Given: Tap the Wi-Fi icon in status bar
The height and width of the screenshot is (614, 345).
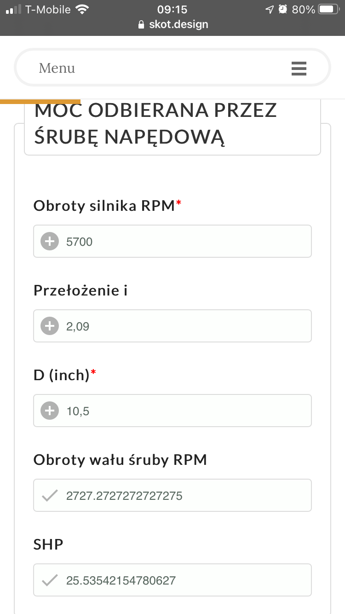Looking at the screenshot, I should (x=83, y=9).
